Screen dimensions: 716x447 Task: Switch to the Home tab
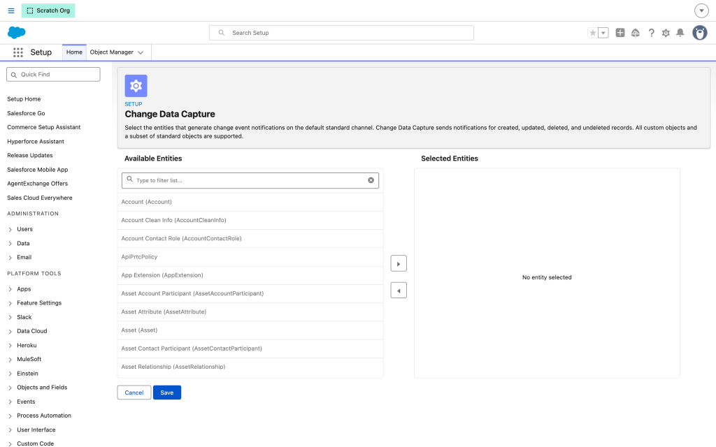(74, 52)
